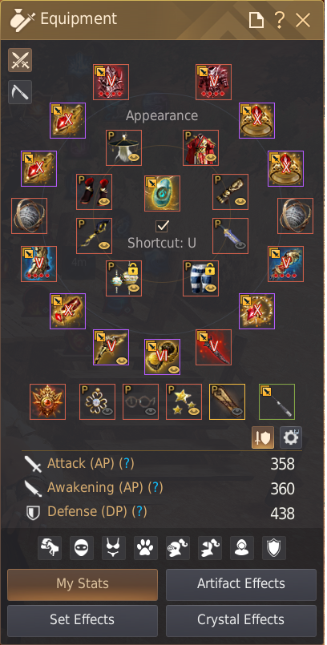The width and height of the screenshot is (327, 645).
Task: Click the sword and shield stat view icon
Action: [x=263, y=437]
